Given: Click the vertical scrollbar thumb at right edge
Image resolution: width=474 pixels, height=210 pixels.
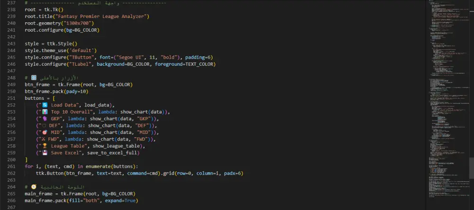Looking at the screenshot, I should coord(471,168).
